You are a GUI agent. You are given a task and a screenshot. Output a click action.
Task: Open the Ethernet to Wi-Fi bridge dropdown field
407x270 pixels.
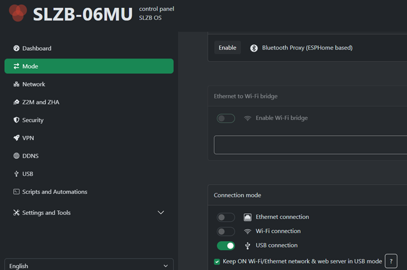pos(310,145)
